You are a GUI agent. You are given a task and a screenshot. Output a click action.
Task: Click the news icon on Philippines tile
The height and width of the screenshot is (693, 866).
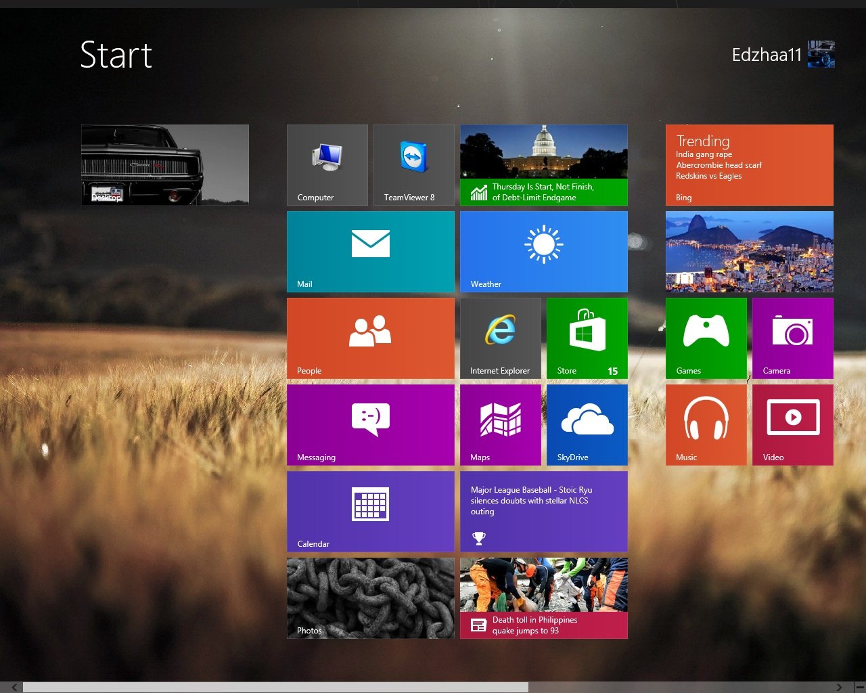478,625
